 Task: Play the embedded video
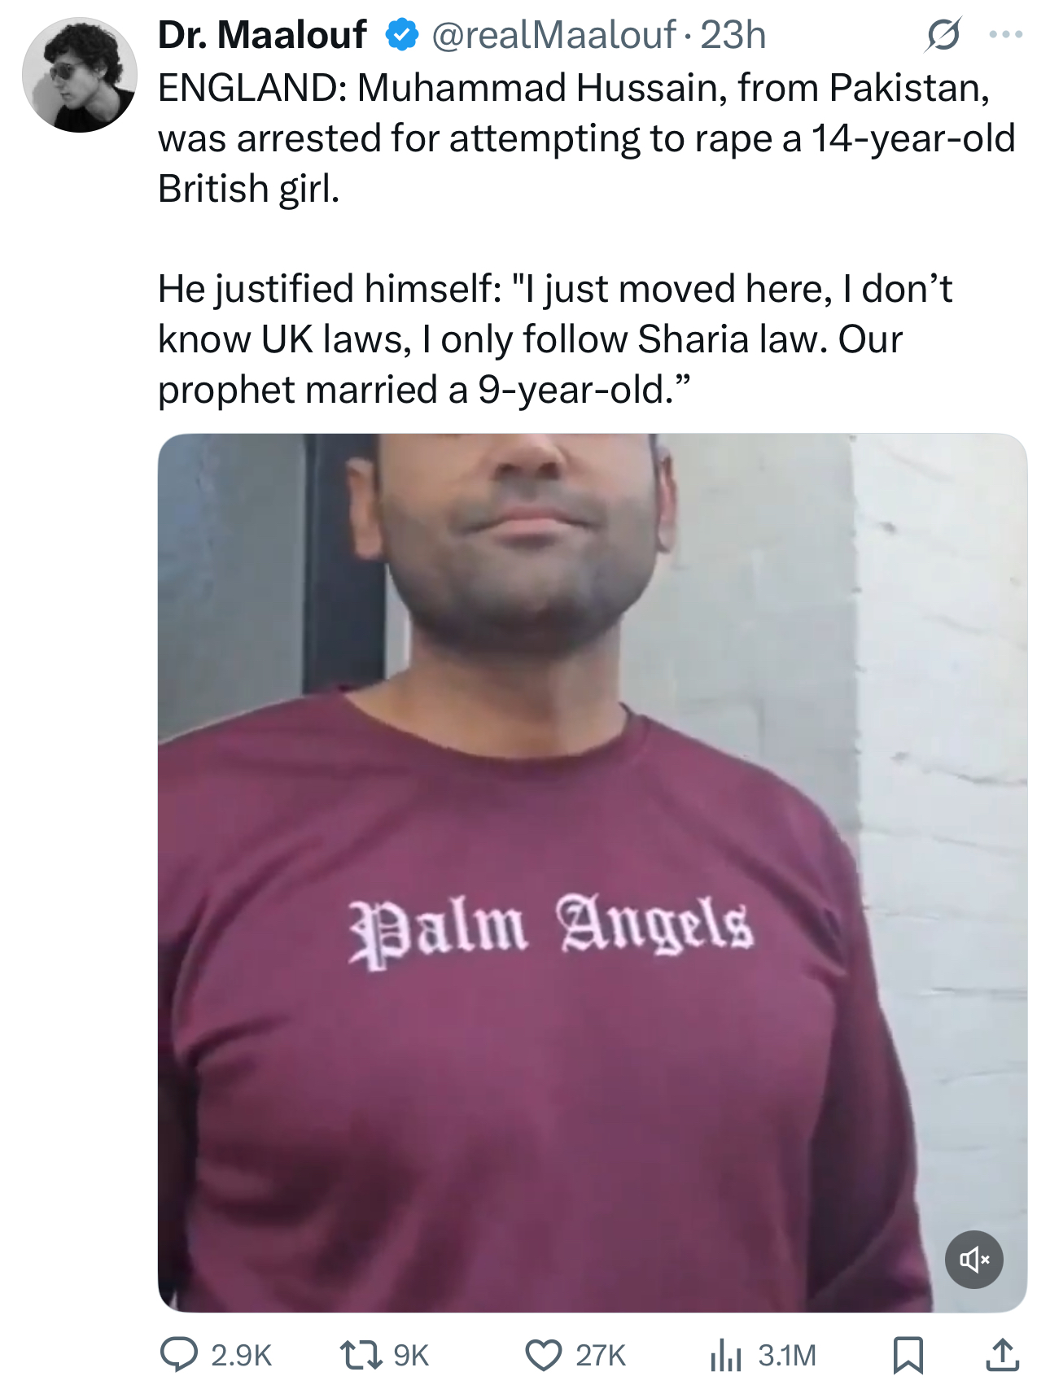[592, 872]
